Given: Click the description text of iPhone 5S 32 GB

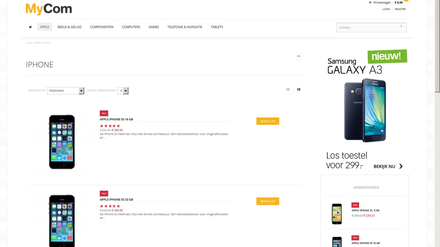Looking at the screenshot, I should 164,216.
